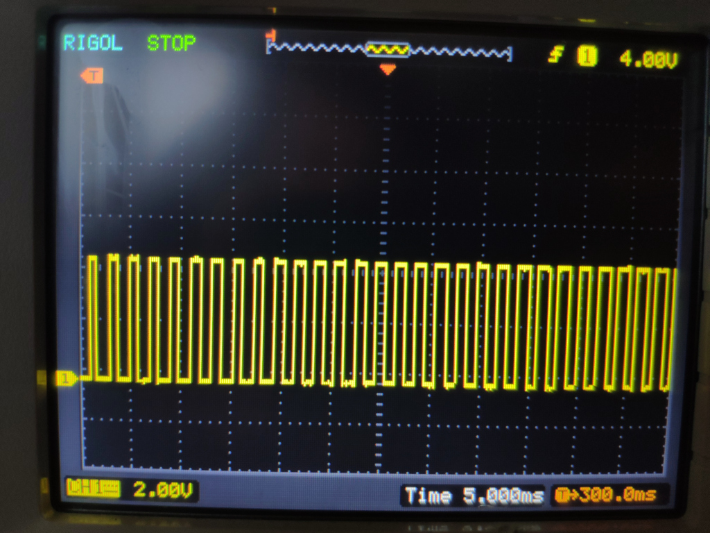Click the yellow highlighted window in the memory bar
710x533 pixels.
click(x=388, y=50)
